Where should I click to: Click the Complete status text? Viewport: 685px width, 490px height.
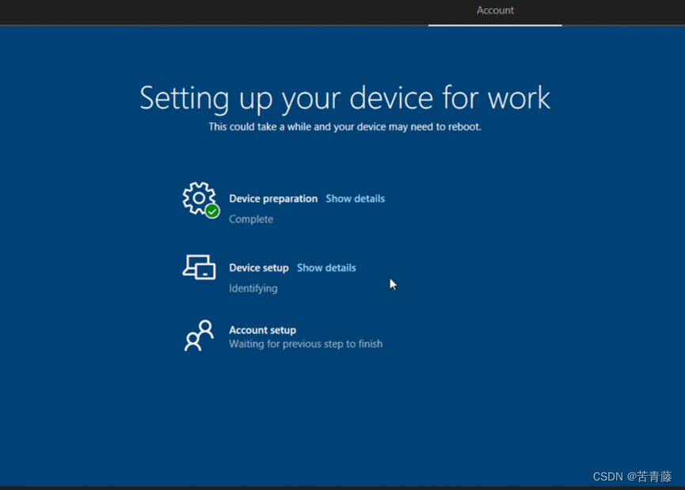click(251, 219)
